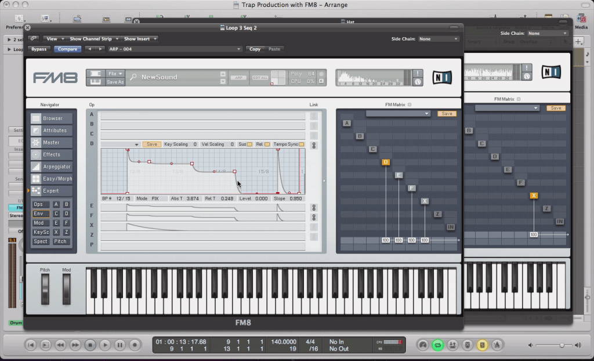Click the Play transport button
The height and width of the screenshot is (361, 594).
(x=105, y=345)
